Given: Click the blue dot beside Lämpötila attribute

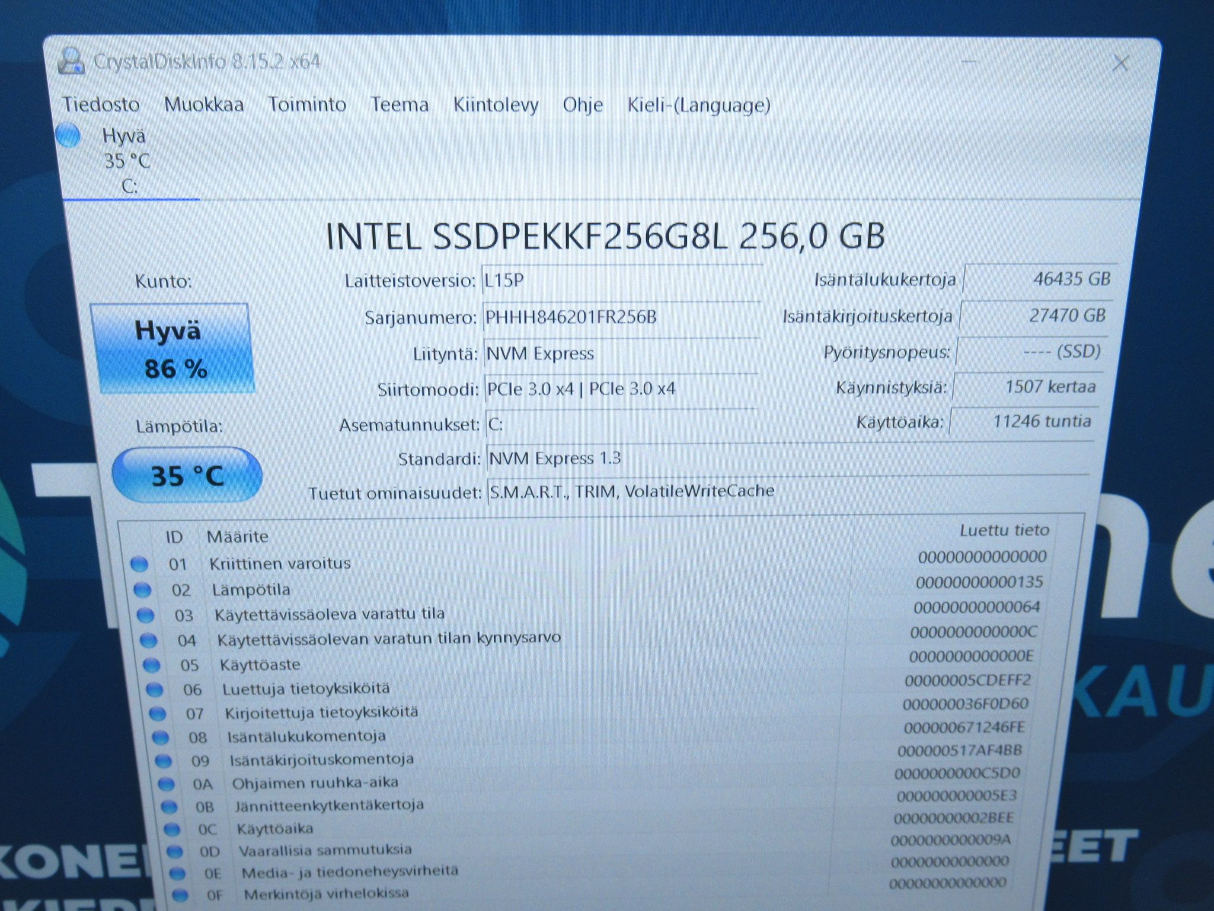Looking at the screenshot, I should coord(142,590).
